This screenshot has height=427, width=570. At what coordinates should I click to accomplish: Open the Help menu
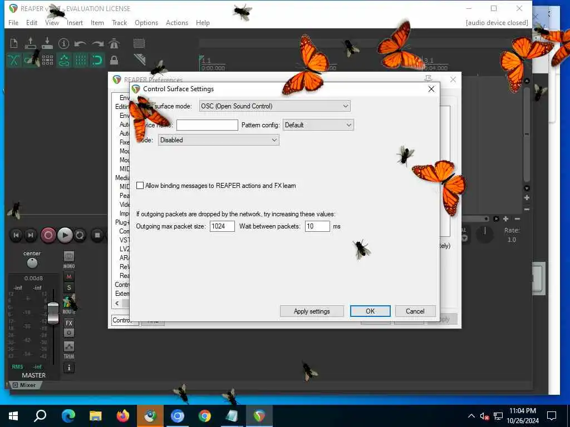tap(203, 22)
